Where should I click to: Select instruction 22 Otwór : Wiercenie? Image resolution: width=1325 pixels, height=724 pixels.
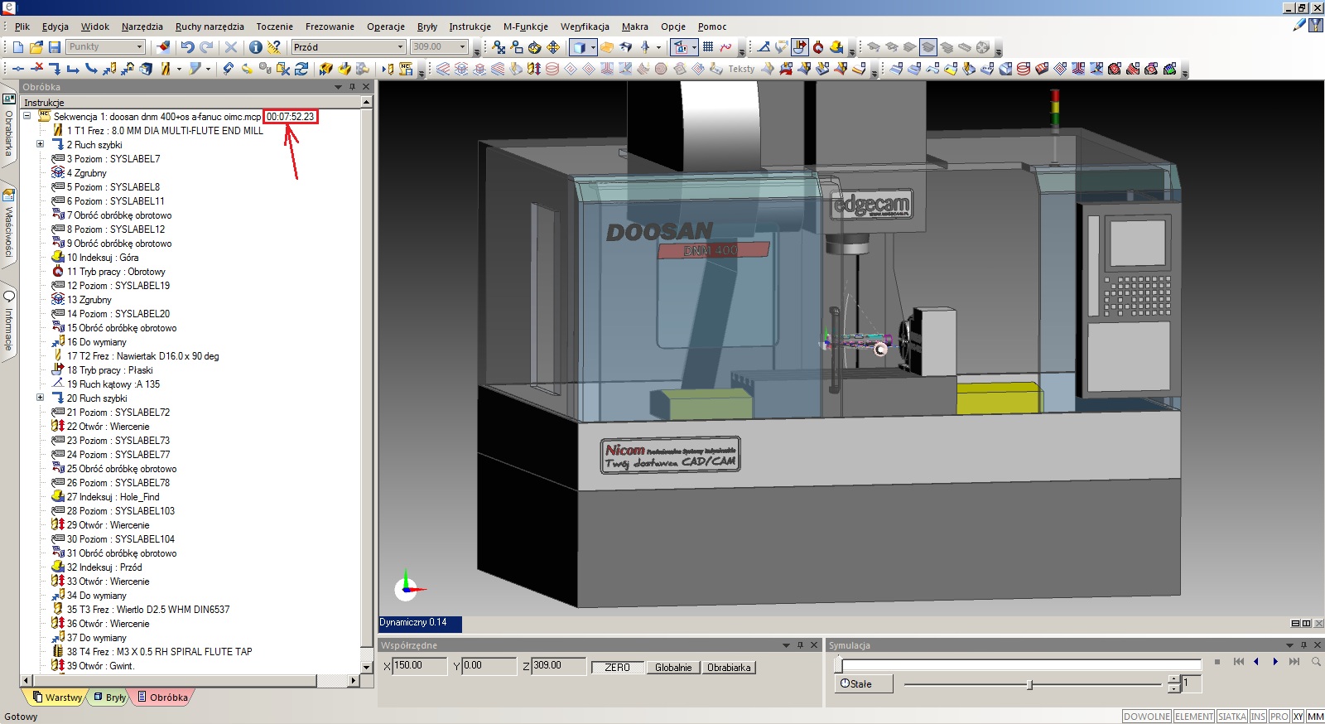(x=108, y=426)
